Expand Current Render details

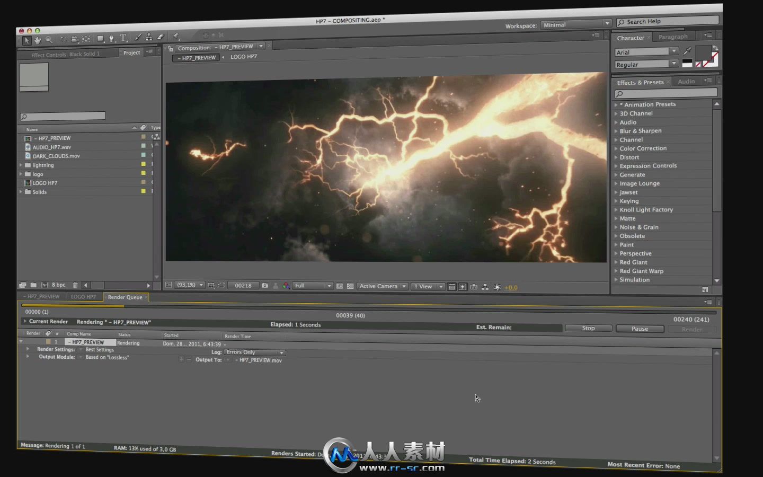pos(25,321)
